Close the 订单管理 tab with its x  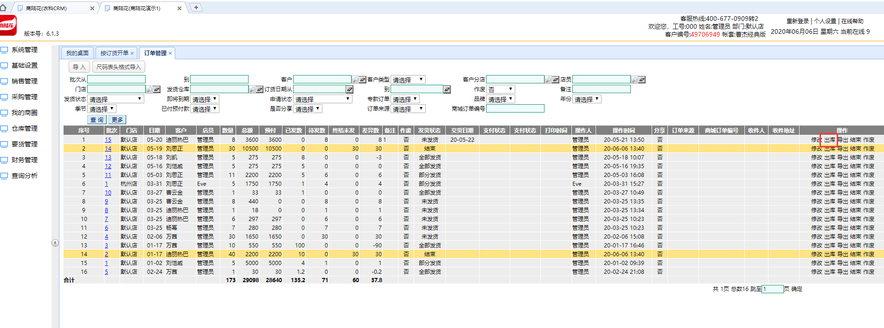[x=170, y=53]
